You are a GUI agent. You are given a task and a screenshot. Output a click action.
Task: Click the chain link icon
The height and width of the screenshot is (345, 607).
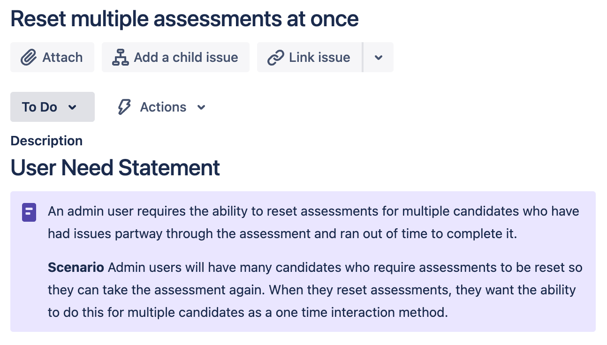[275, 58]
